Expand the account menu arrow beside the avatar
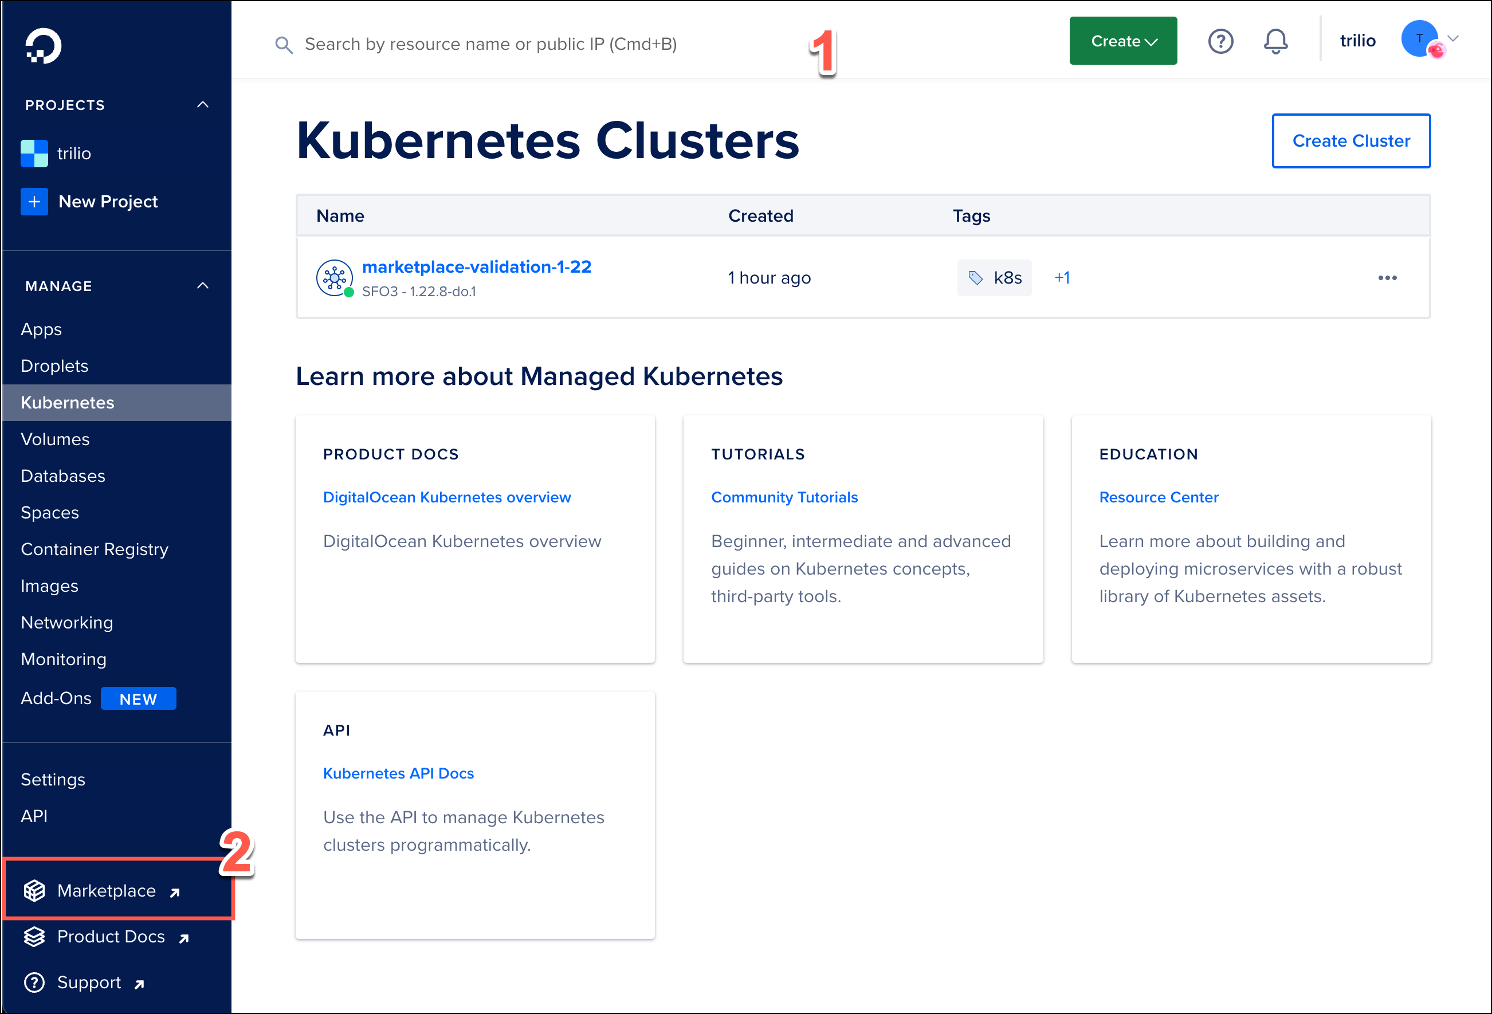The image size is (1492, 1014). pyautogui.click(x=1454, y=38)
